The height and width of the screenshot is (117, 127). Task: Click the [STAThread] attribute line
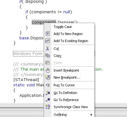pyautogui.click(x=26, y=80)
